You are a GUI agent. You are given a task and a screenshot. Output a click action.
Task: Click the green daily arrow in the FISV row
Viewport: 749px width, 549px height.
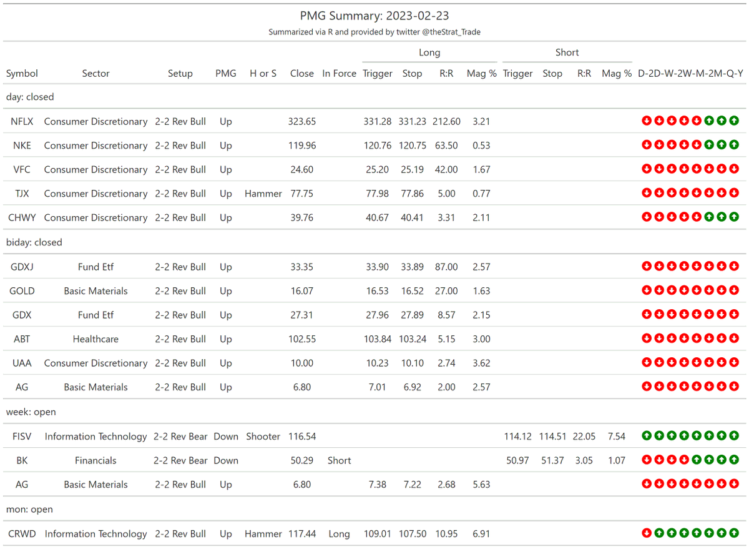(647, 437)
